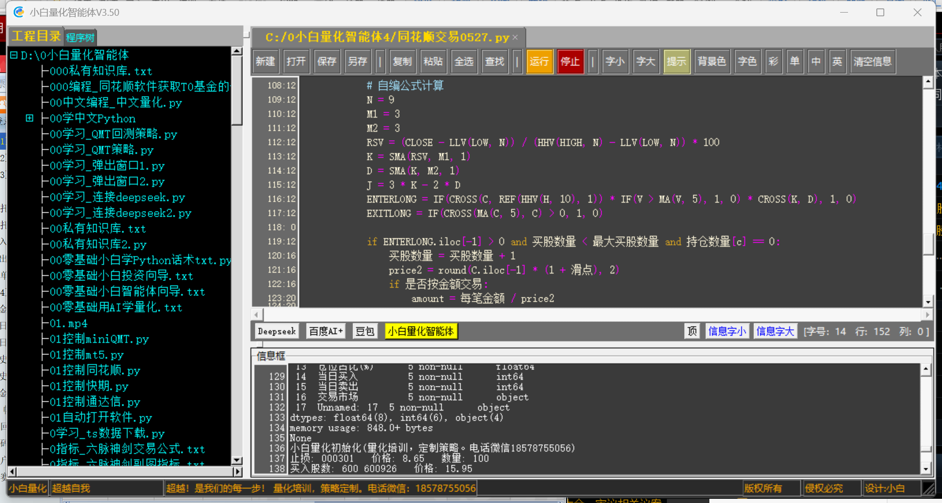942x503 pixels.
Task: Shrink the info text with 信息字小
Action: click(727, 331)
